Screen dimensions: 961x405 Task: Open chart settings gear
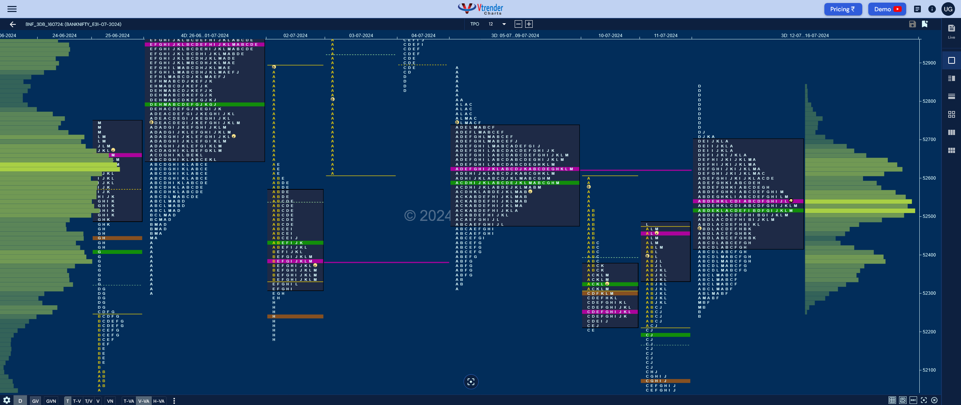point(7,400)
